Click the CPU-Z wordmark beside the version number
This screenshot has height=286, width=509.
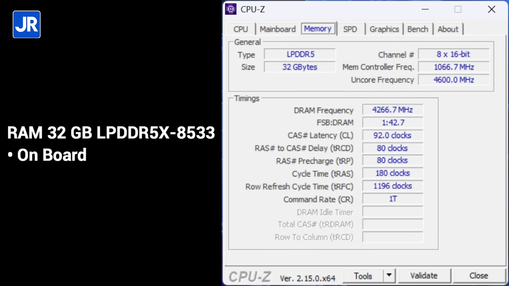[249, 276]
